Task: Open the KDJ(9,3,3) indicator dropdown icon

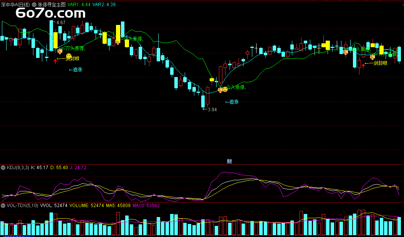Action: (3, 168)
